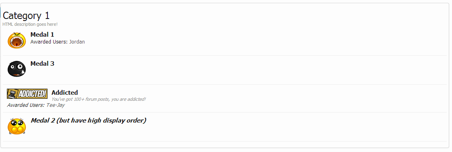Click the word 'HTML' in category description
Image resolution: width=452 pixels, height=152 pixels.
tap(7, 24)
